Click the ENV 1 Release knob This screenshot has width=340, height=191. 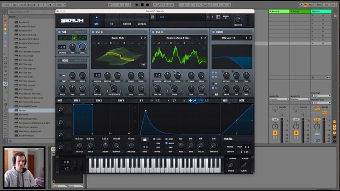click(131, 145)
